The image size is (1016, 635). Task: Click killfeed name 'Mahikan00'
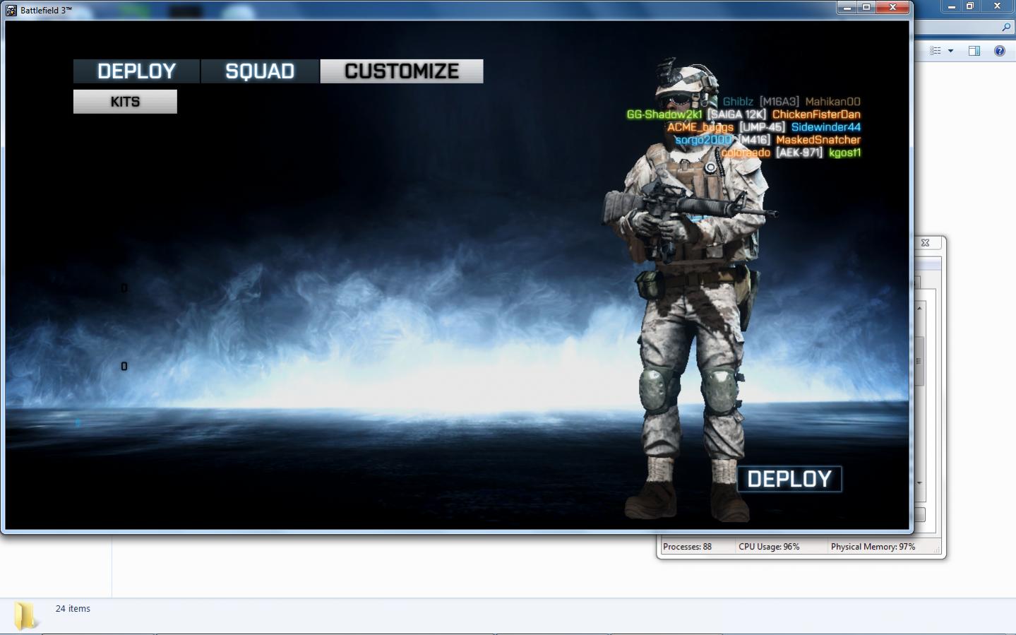point(833,102)
